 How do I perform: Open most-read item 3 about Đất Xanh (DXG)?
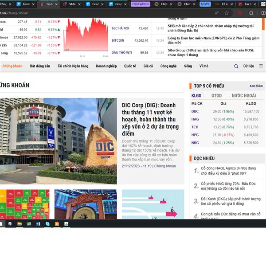(x=231, y=201)
